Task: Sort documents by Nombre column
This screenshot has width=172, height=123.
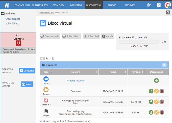Action: (x=76, y=72)
